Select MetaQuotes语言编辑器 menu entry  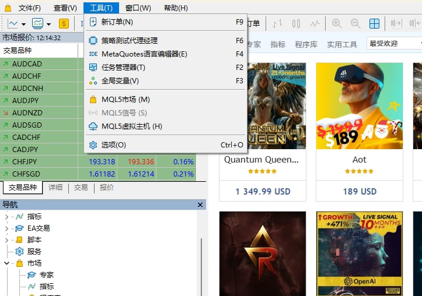click(x=144, y=54)
